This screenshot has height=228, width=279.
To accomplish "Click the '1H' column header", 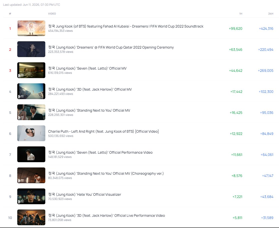I will 240,14.
